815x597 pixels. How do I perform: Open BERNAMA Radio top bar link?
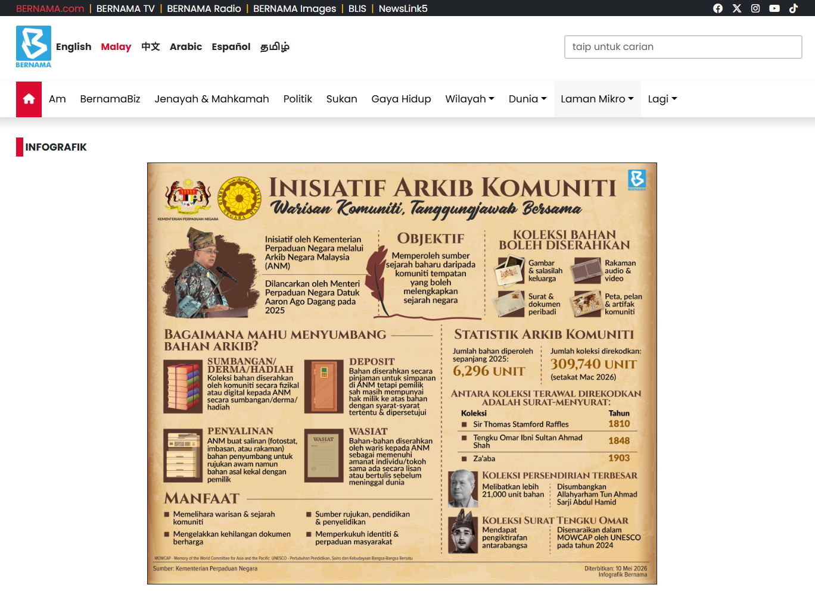pyautogui.click(x=204, y=8)
